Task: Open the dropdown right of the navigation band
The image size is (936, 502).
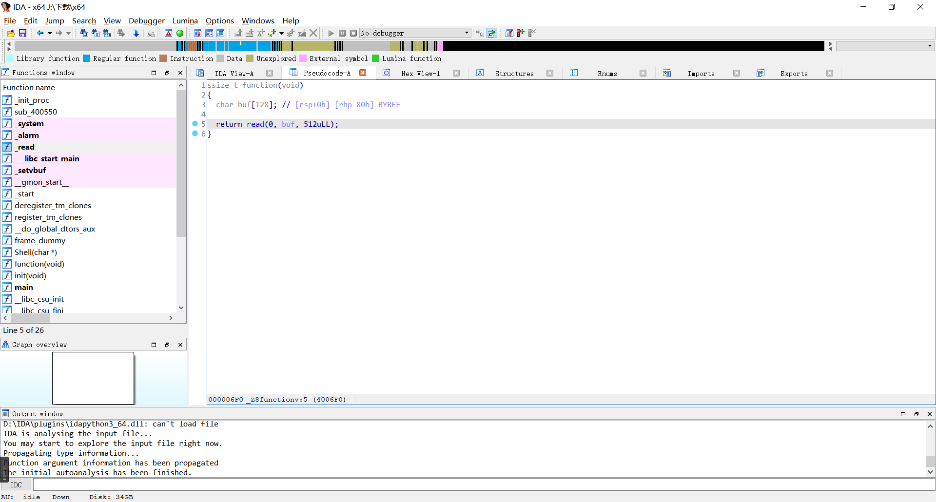Action: click(x=930, y=46)
